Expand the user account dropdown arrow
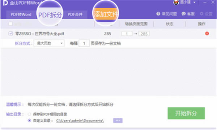217x130 pixels. pos(195,3)
